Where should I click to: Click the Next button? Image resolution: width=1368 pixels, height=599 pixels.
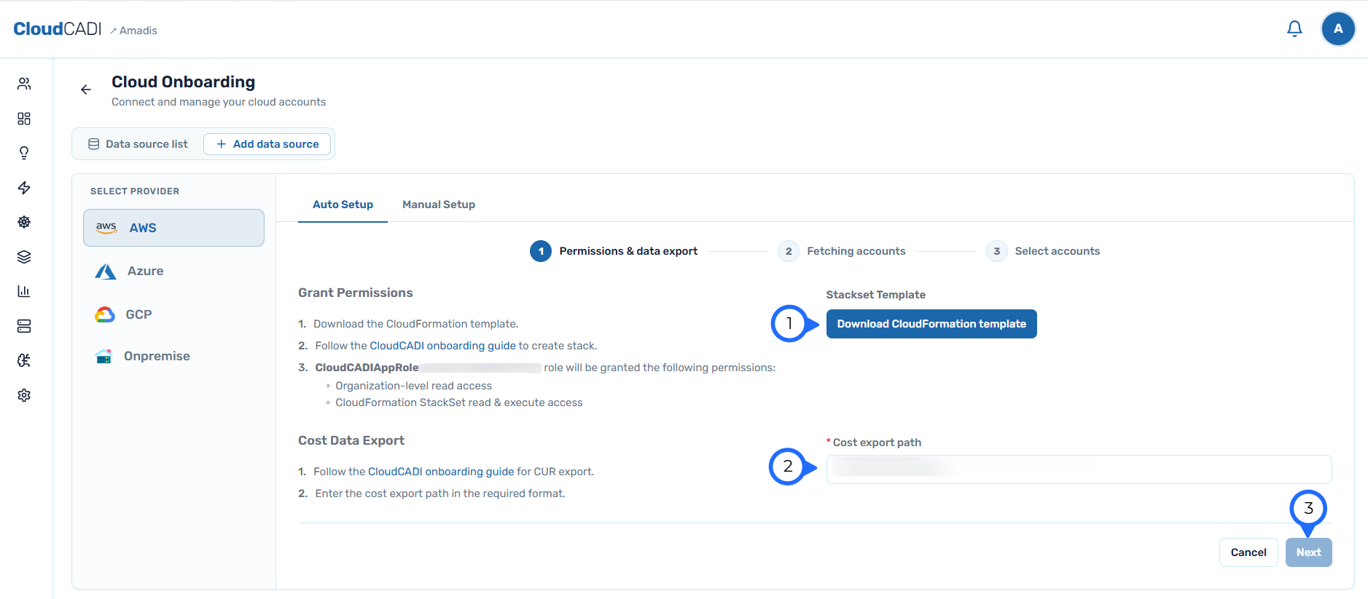tap(1309, 552)
